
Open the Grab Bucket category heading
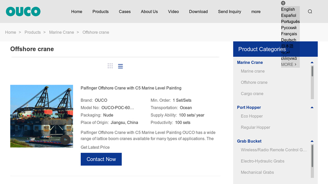click(249, 141)
